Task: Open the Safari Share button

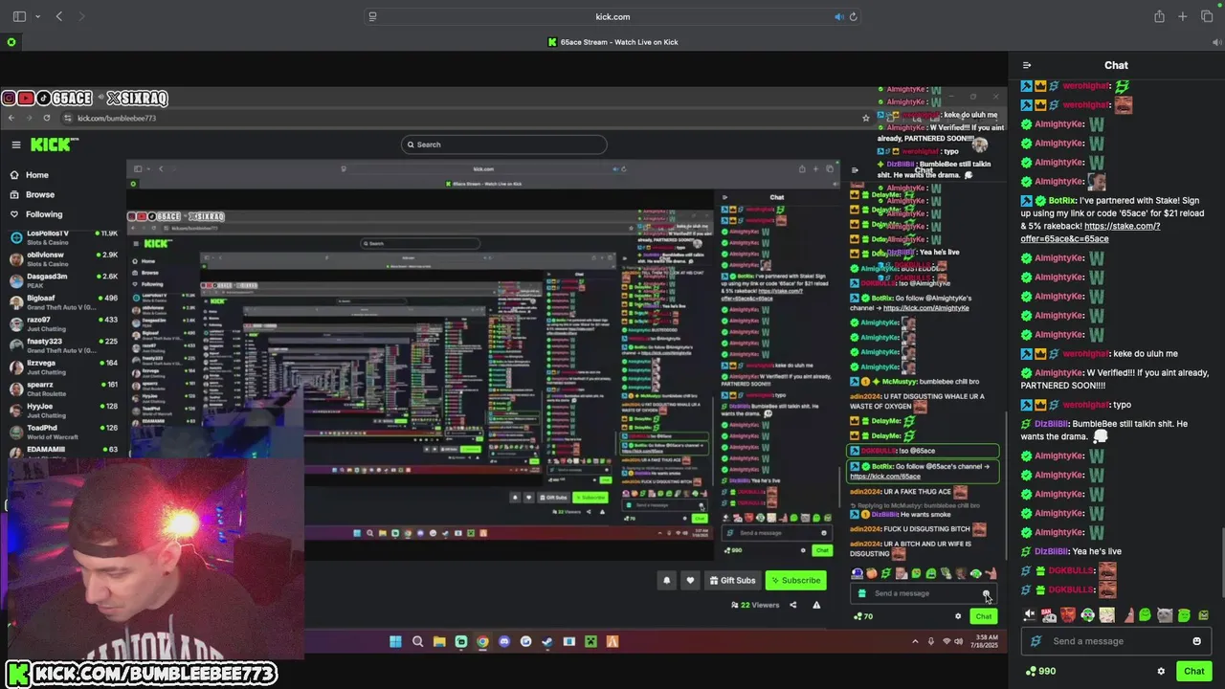Action: [1159, 16]
